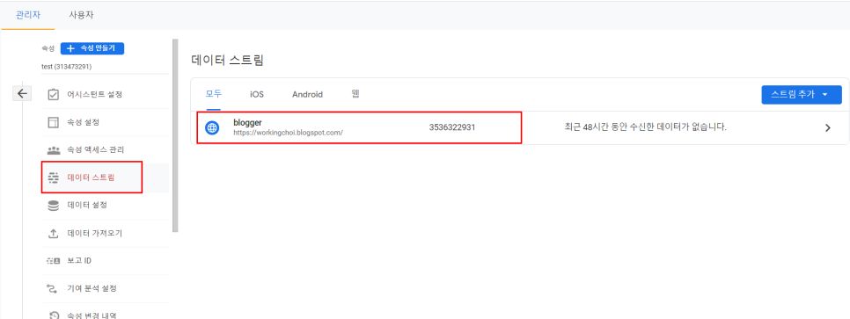This screenshot has height=319, width=850.
Task: Click the data import upload icon
Action: tap(53, 234)
